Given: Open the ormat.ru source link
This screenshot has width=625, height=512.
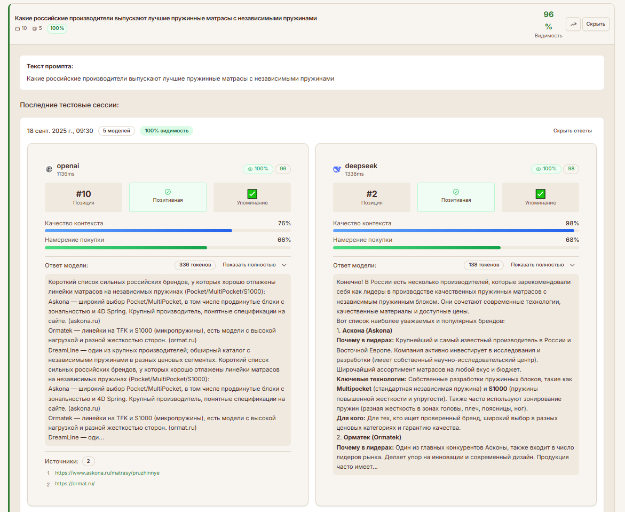Looking at the screenshot, I should (x=75, y=484).
